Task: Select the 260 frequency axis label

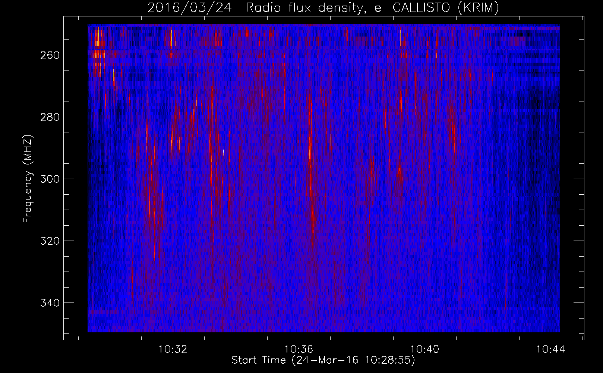Action: [x=50, y=55]
